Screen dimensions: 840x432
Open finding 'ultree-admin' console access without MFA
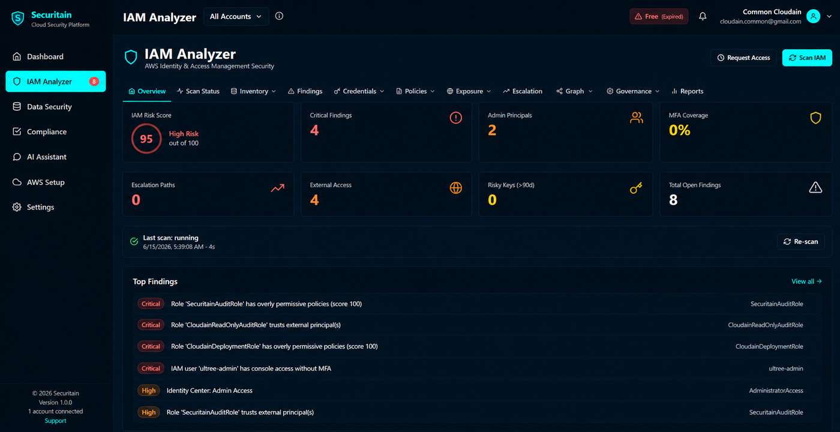[477, 368]
